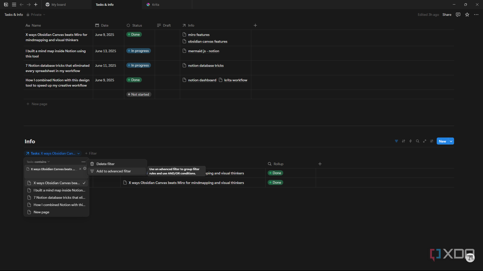Viewport: 483px width, 271px height.
Task: Open the automations lightning icon
Action: point(411,141)
